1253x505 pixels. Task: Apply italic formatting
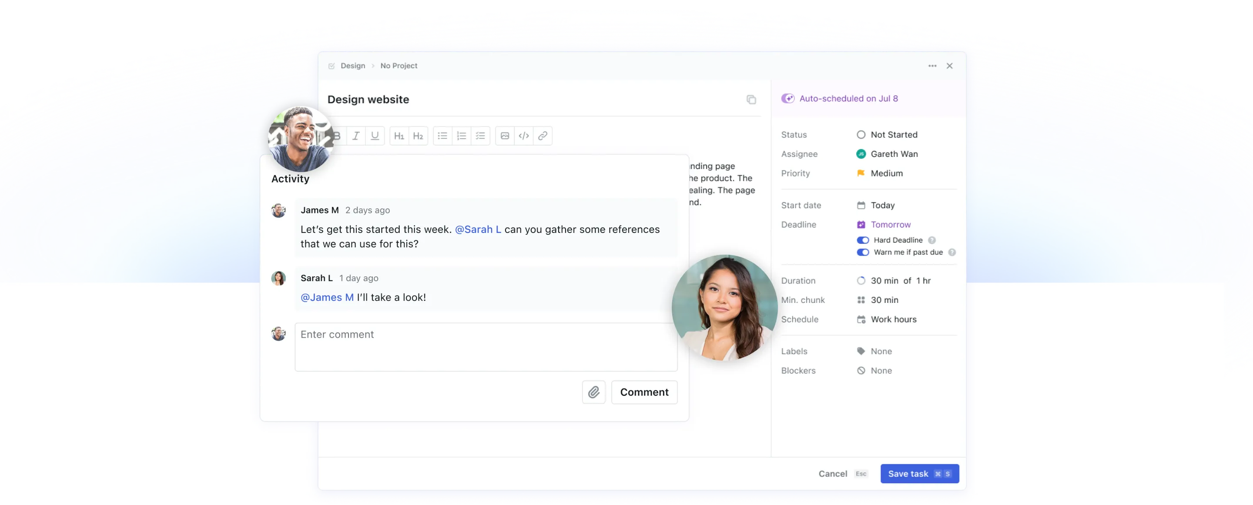pos(355,136)
